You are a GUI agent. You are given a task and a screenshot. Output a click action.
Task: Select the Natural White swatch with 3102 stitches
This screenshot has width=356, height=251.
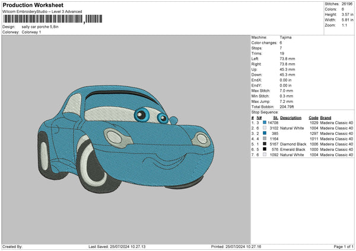pyautogui.click(x=264, y=128)
